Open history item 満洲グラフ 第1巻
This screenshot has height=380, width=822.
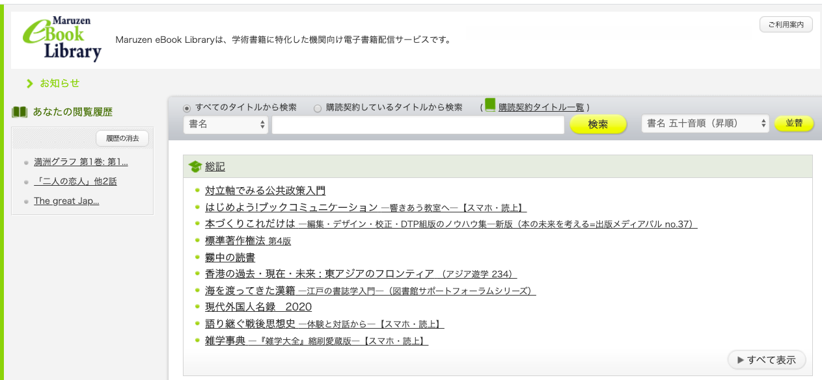81,162
